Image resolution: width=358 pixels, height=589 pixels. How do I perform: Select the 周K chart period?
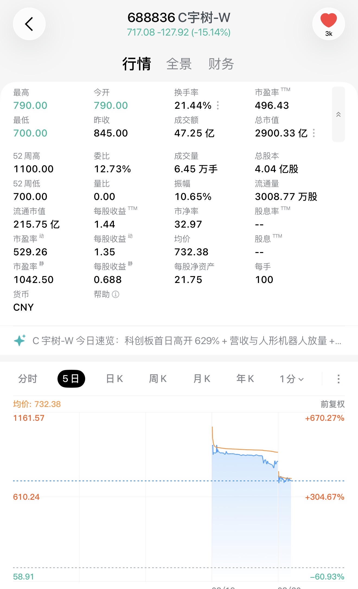click(158, 379)
